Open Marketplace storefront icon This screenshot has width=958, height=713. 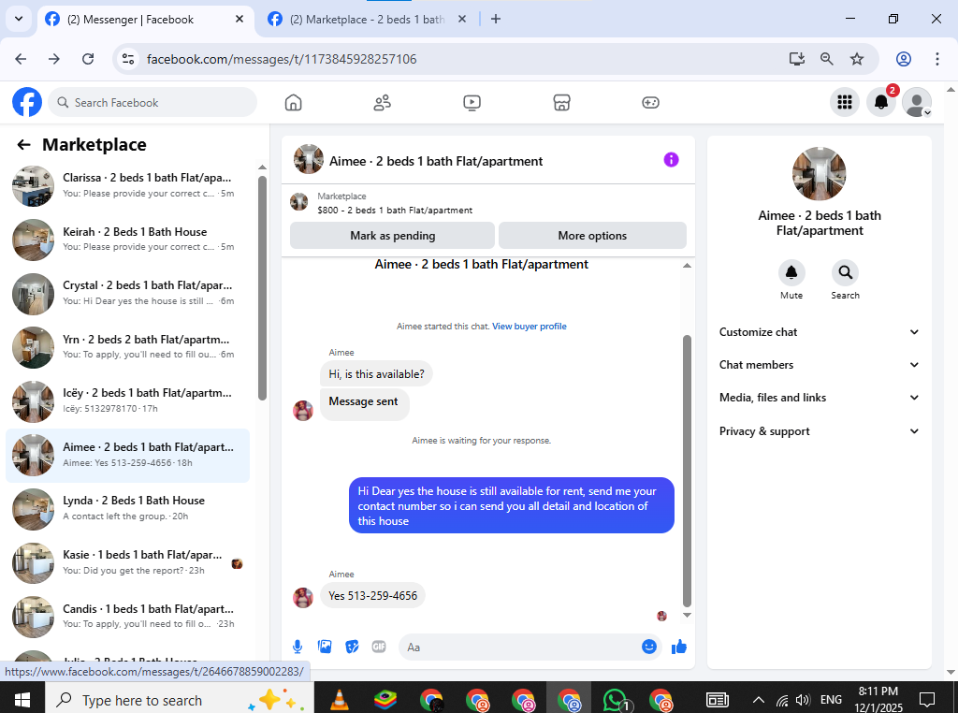coord(561,103)
